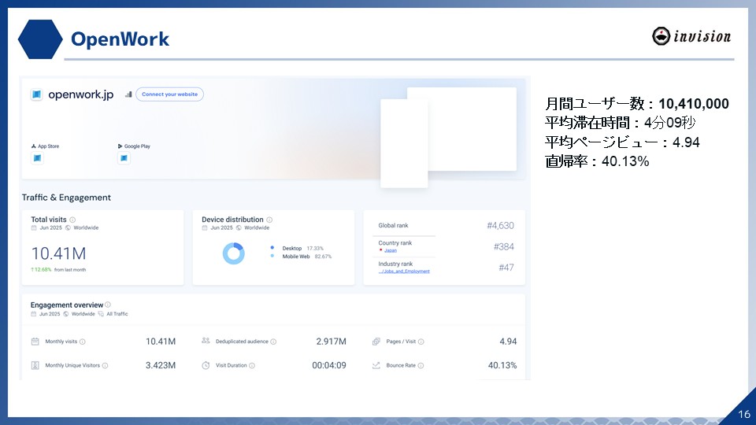756x425 pixels.
Task: Click the Country rank #384 value
Action: pos(504,246)
